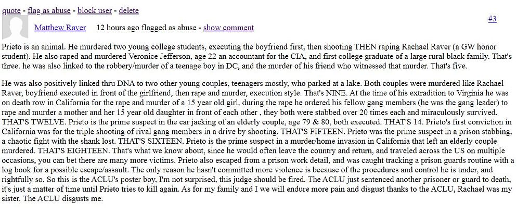The height and width of the screenshot is (214, 517).
Task: Visit Matthew Raver's profile link
Action: [60, 28]
